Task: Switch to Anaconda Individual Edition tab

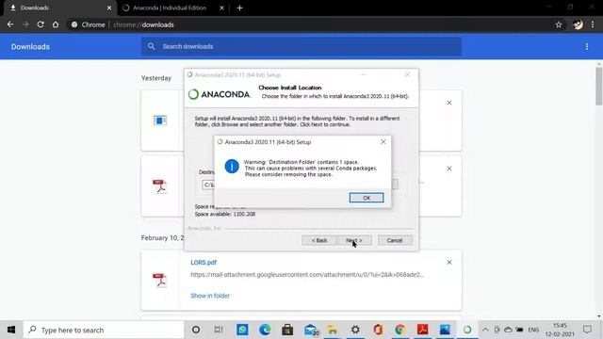Action: click(x=170, y=8)
